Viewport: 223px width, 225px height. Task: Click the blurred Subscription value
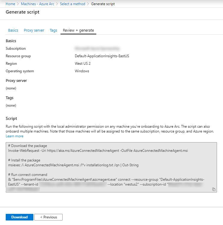(97, 48)
